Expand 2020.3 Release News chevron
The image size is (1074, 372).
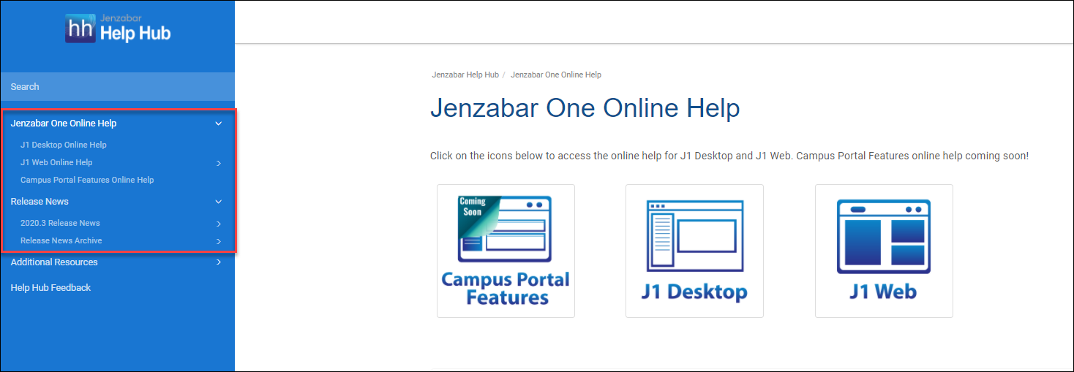coord(218,224)
